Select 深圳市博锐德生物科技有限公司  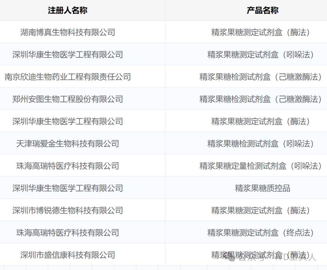pos(67,210)
